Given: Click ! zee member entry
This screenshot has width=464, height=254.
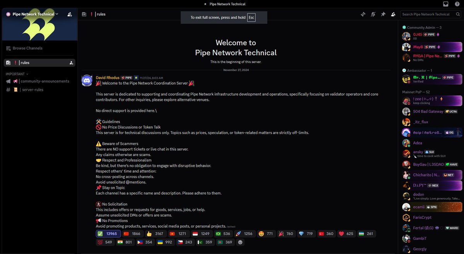Looking at the screenshot, I should point(432,101).
